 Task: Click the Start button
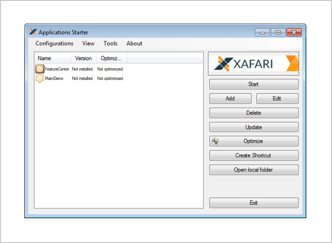pyautogui.click(x=254, y=84)
